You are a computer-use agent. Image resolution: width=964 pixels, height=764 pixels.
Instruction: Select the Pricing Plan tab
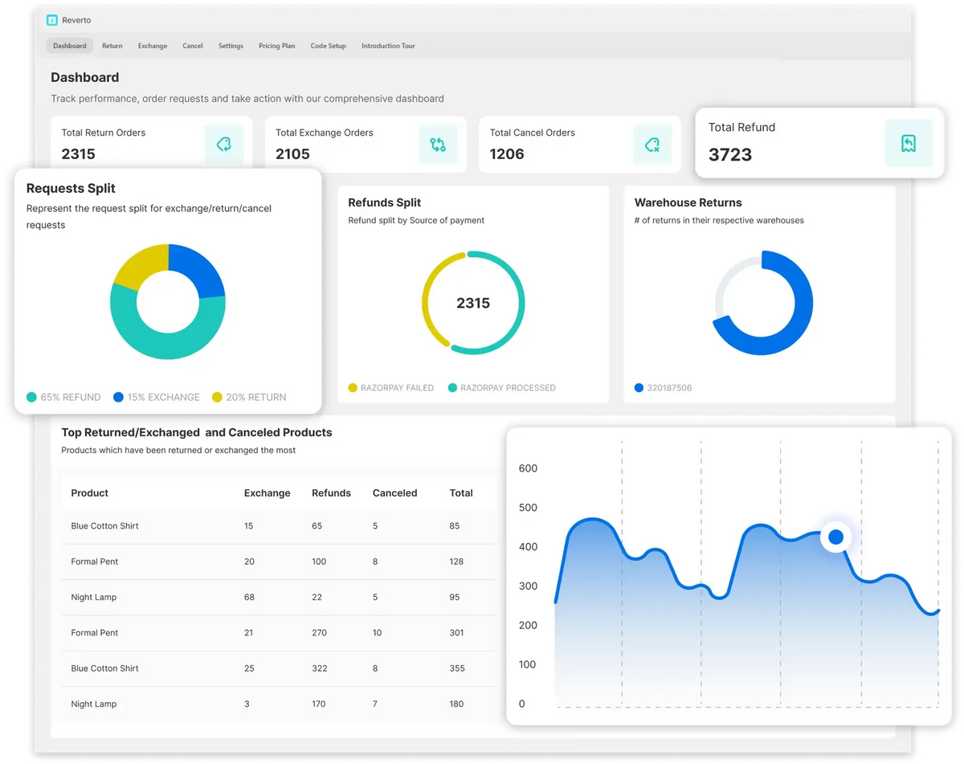pos(276,46)
